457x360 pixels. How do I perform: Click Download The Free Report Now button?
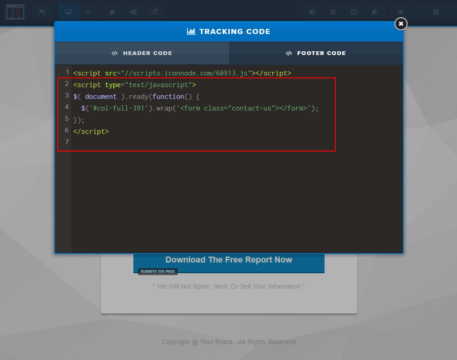tap(229, 260)
